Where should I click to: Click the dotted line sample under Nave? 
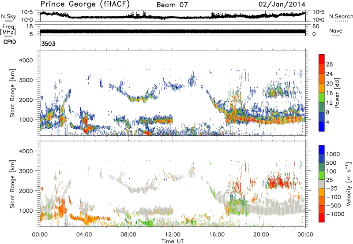click(x=336, y=35)
